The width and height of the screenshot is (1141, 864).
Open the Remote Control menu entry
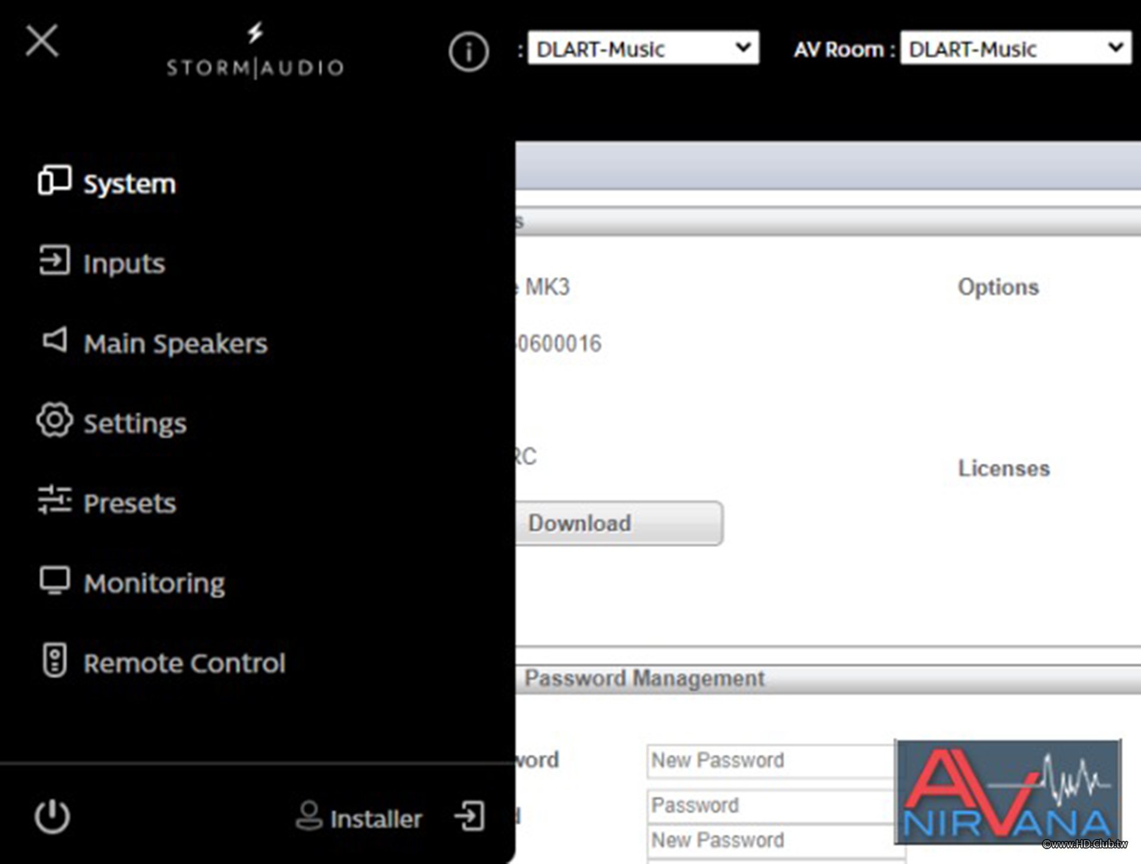pyautogui.click(x=185, y=662)
